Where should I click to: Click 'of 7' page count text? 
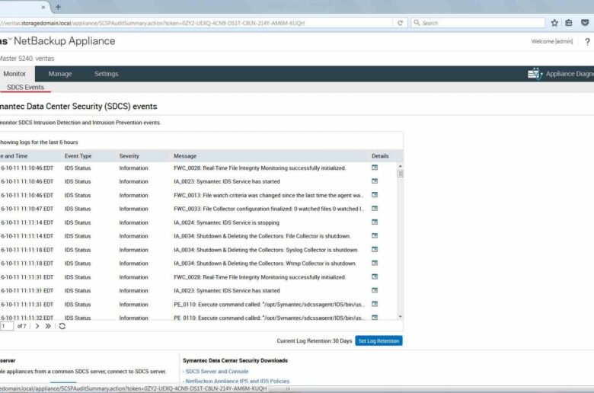(x=21, y=326)
